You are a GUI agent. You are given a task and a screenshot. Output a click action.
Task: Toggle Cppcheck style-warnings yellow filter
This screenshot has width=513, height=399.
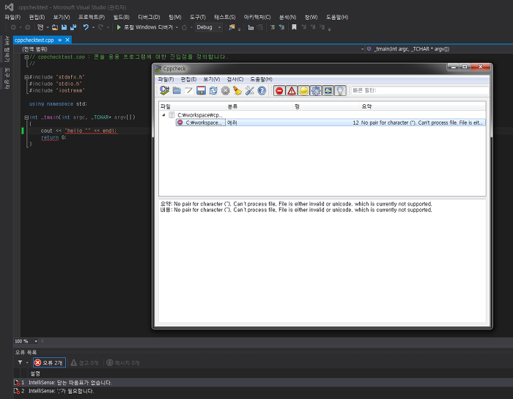click(x=303, y=90)
